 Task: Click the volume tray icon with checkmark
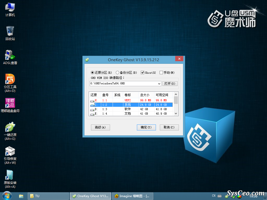click(x=233, y=197)
